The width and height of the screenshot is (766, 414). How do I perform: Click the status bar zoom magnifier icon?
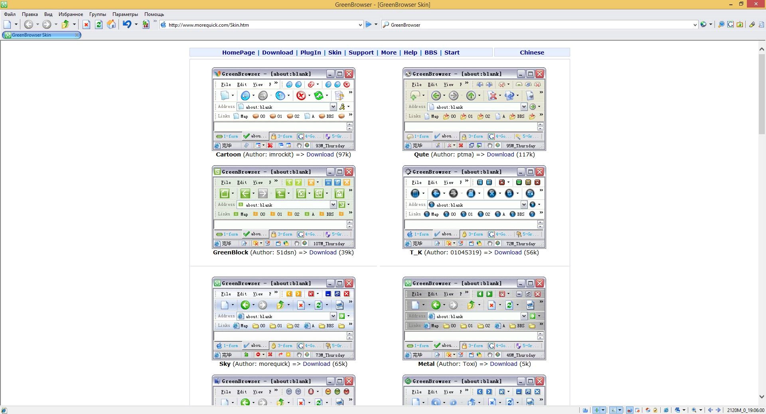694,410
